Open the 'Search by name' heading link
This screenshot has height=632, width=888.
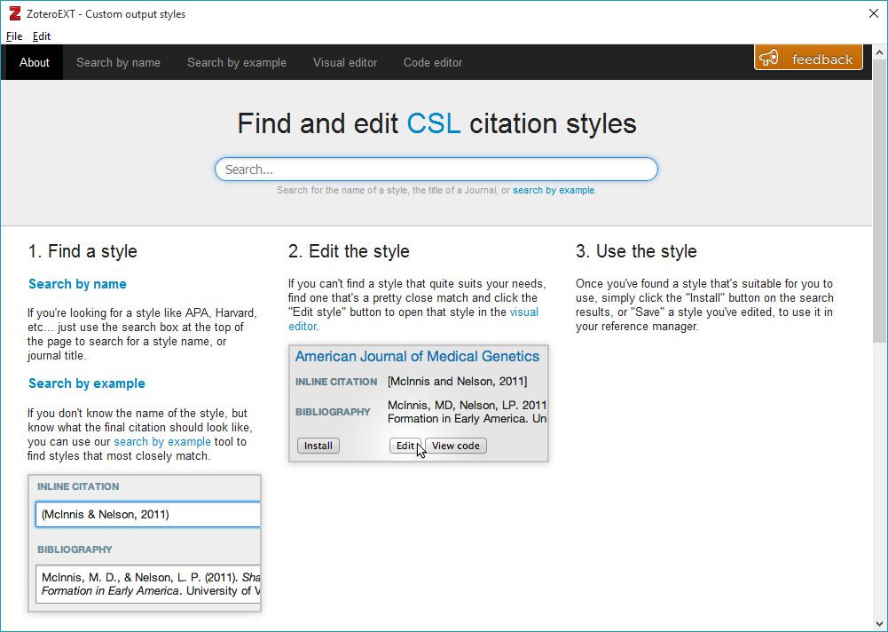point(77,284)
